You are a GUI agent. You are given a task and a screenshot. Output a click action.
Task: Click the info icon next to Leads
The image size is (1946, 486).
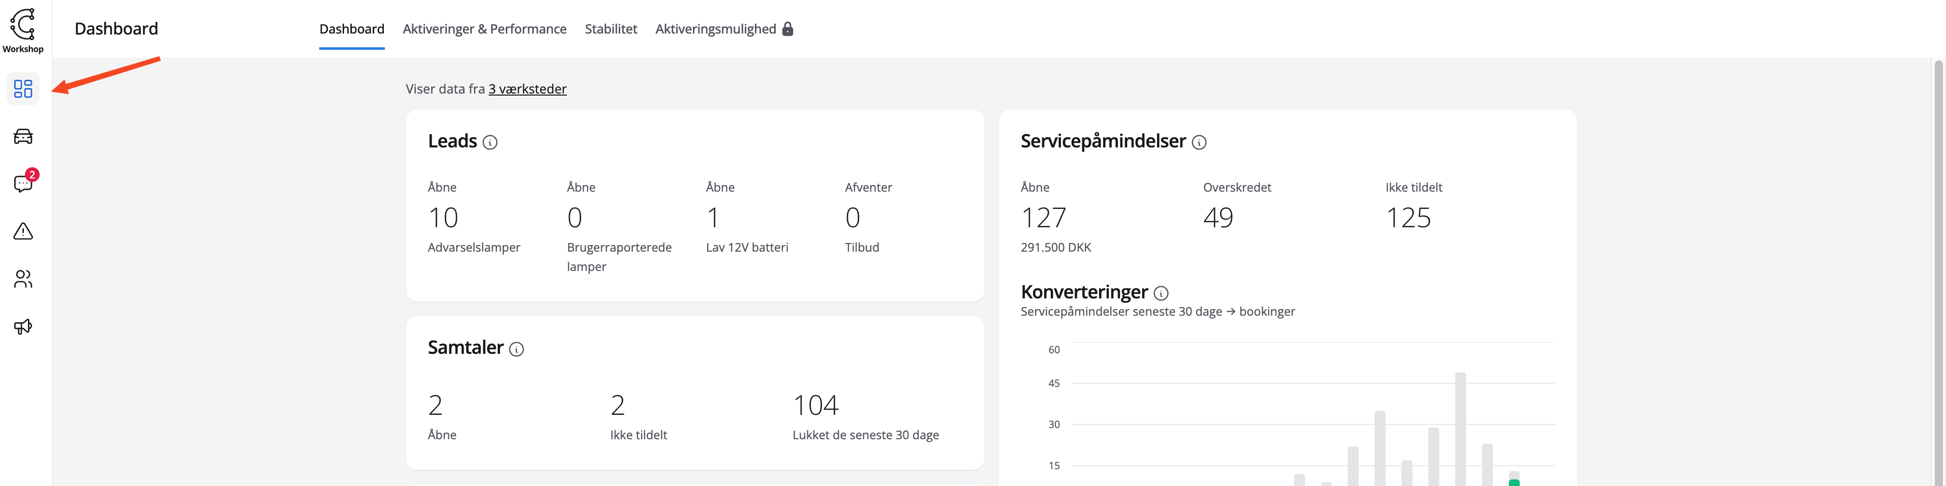[490, 142]
